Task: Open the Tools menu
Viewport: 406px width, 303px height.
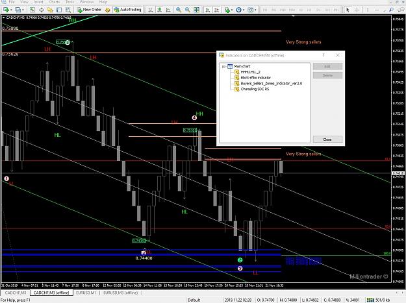Action: point(70,2)
